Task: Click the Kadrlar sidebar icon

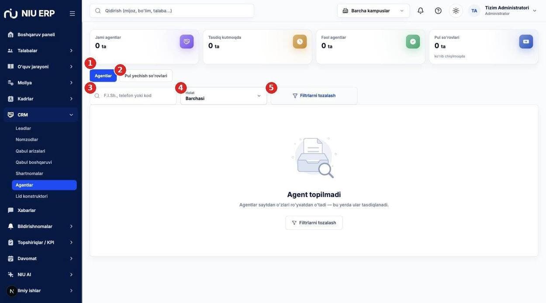Action: (x=10, y=99)
